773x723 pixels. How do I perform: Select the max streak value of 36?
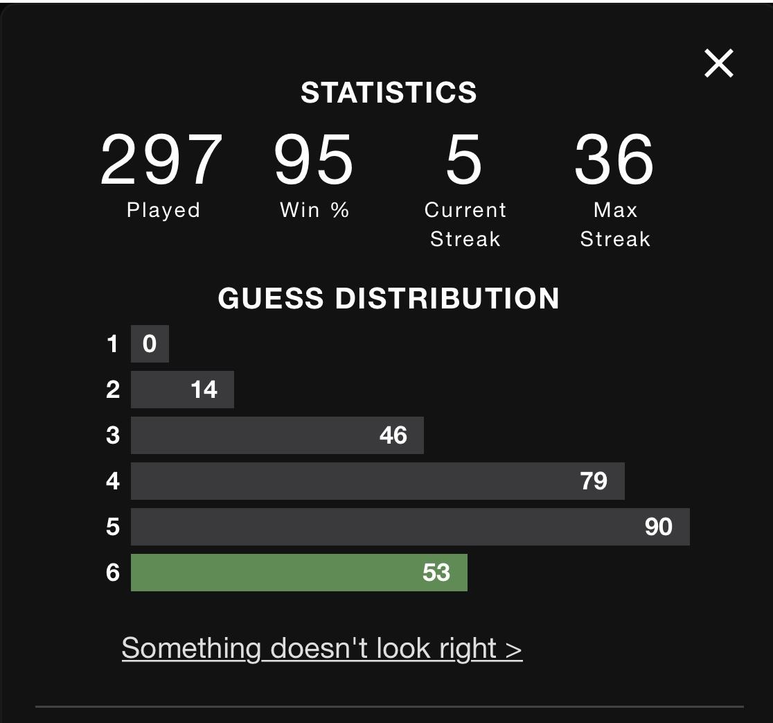614,161
